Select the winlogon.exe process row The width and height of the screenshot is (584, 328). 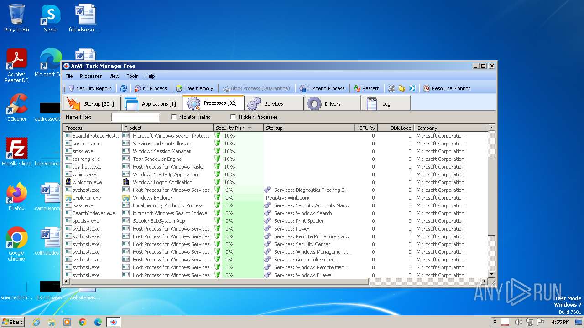pyautogui.click(x=276, y=182)
